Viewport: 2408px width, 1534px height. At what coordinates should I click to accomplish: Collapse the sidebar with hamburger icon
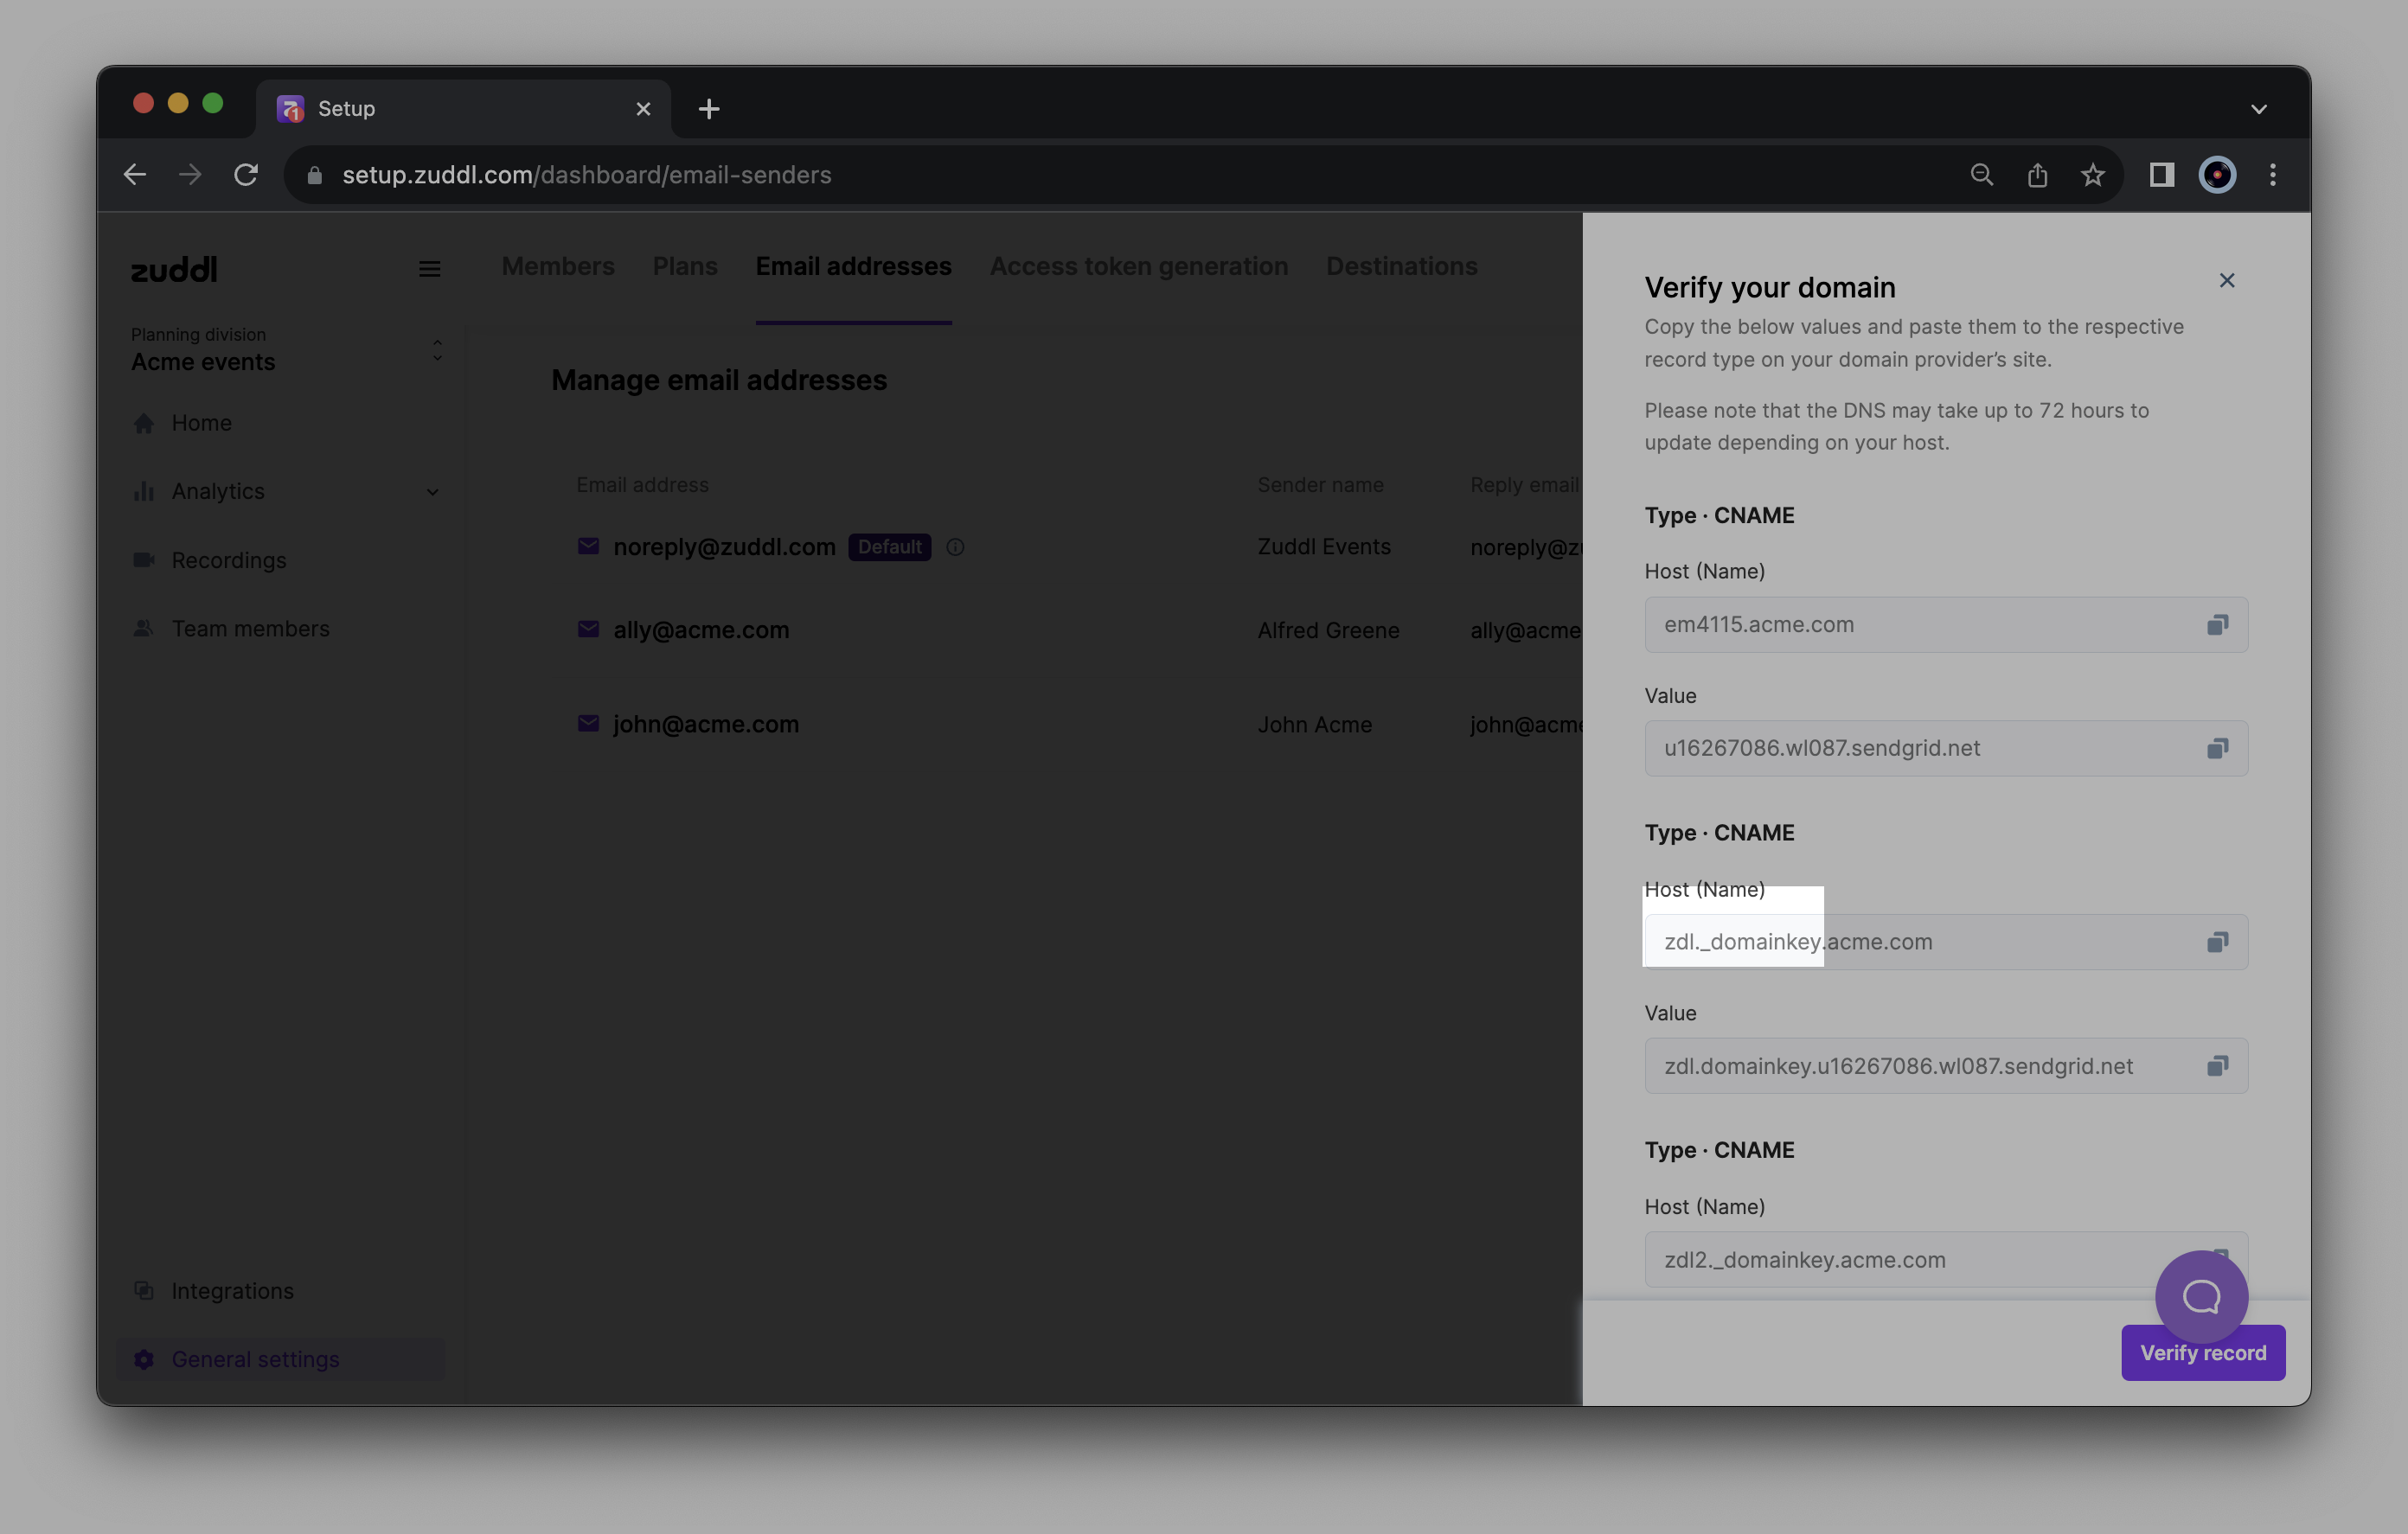429,269
